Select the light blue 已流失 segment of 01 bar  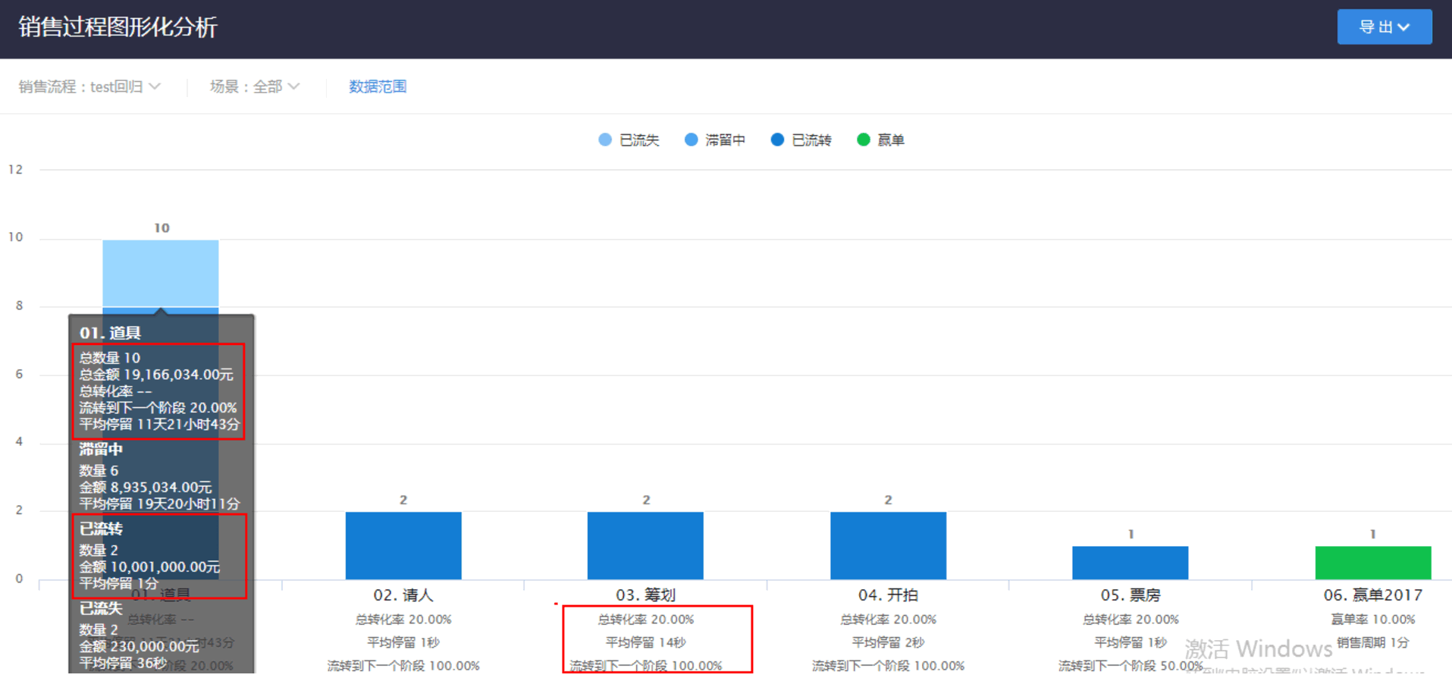[x=161, y=273]
